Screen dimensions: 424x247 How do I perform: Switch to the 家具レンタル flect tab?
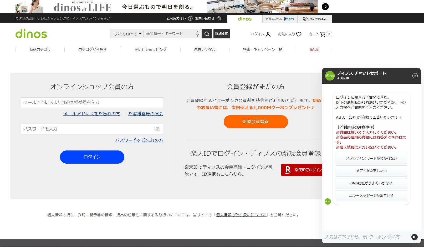click(x=280, y=19)
